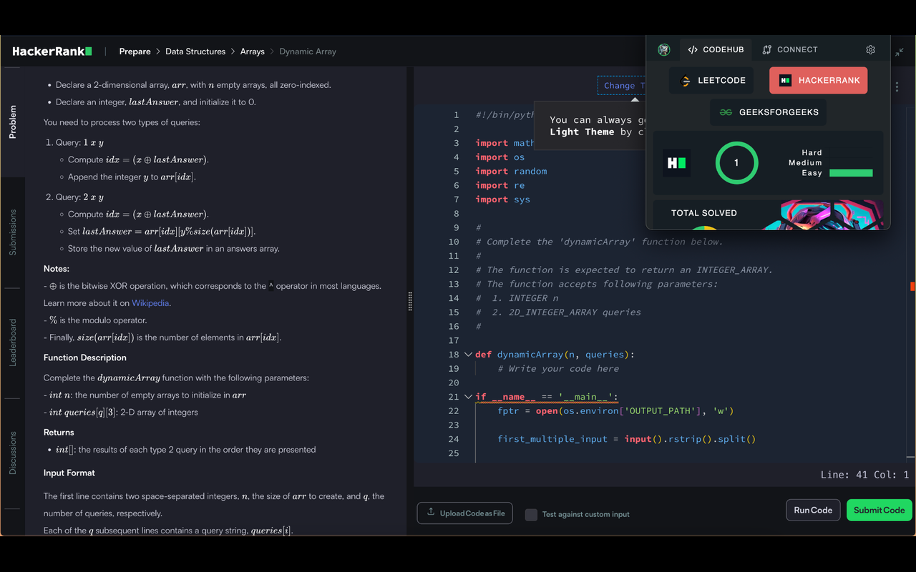916x572 pixels.
Task: Click code line 19 write your code comment
Action: coord(558,369)
